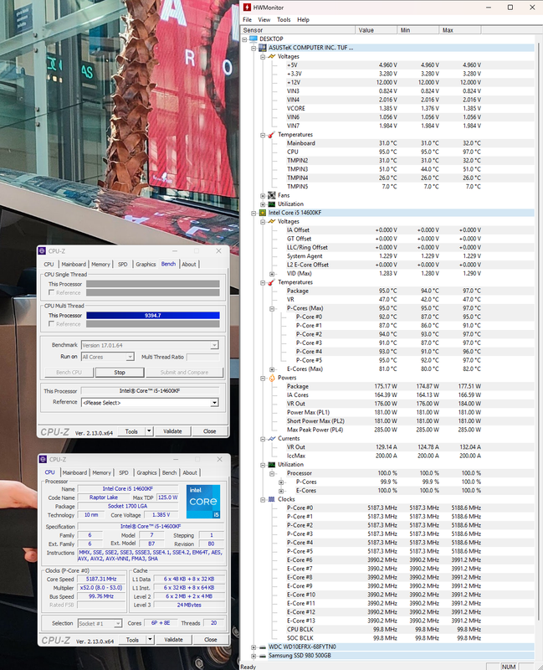
Task: Click Tools button in the CPU window
Action: pos(132,640)
